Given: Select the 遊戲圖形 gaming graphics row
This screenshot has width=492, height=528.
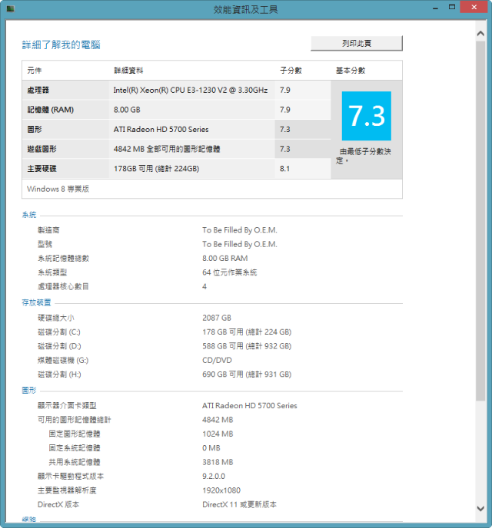Looking at the screenshot, I should coord(176,149).
